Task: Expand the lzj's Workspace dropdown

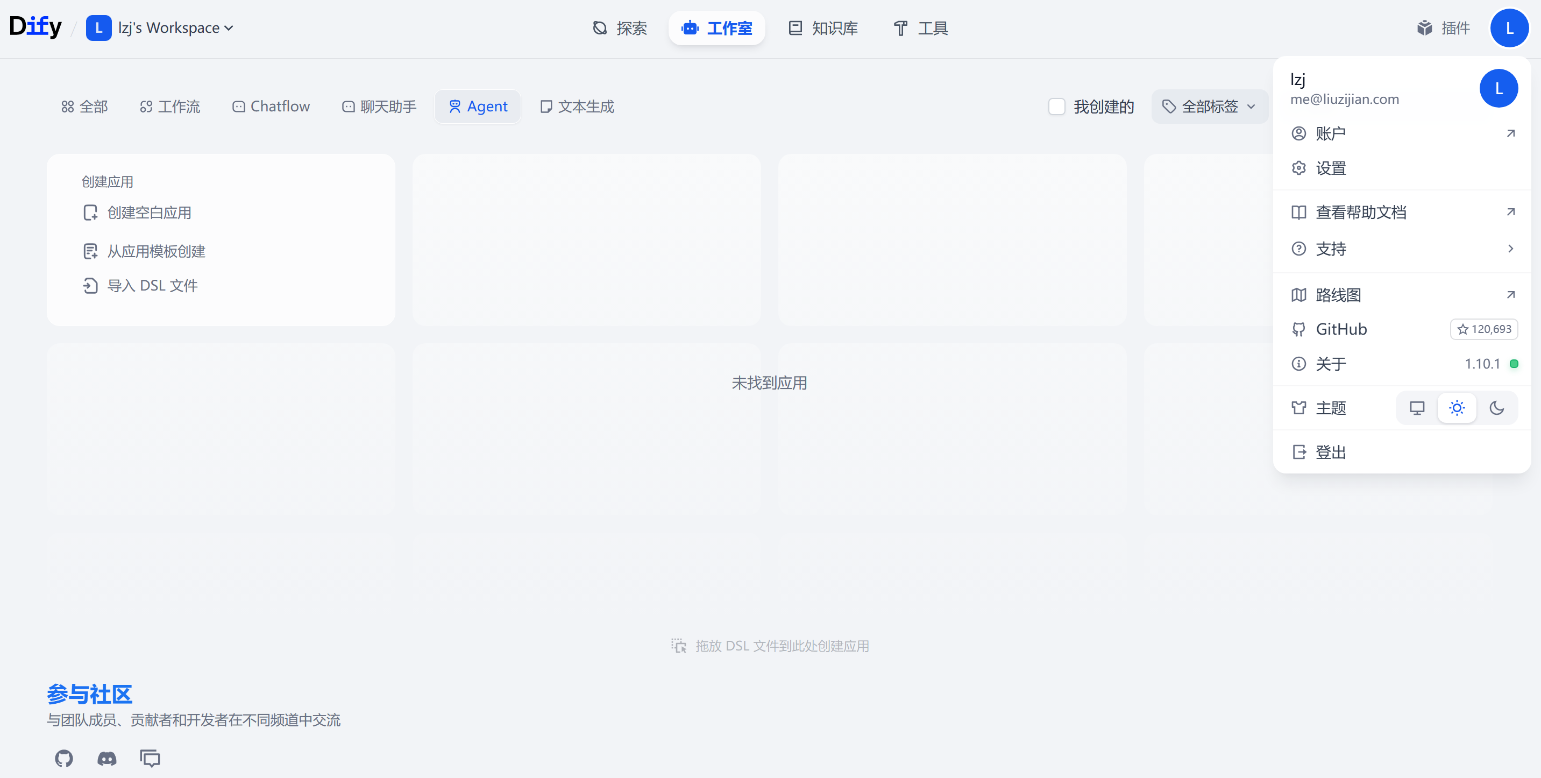Action: coord(175,28)
